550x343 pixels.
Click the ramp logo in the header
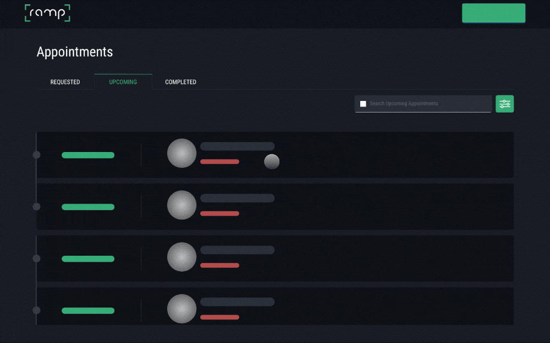[x=47, y=13]
